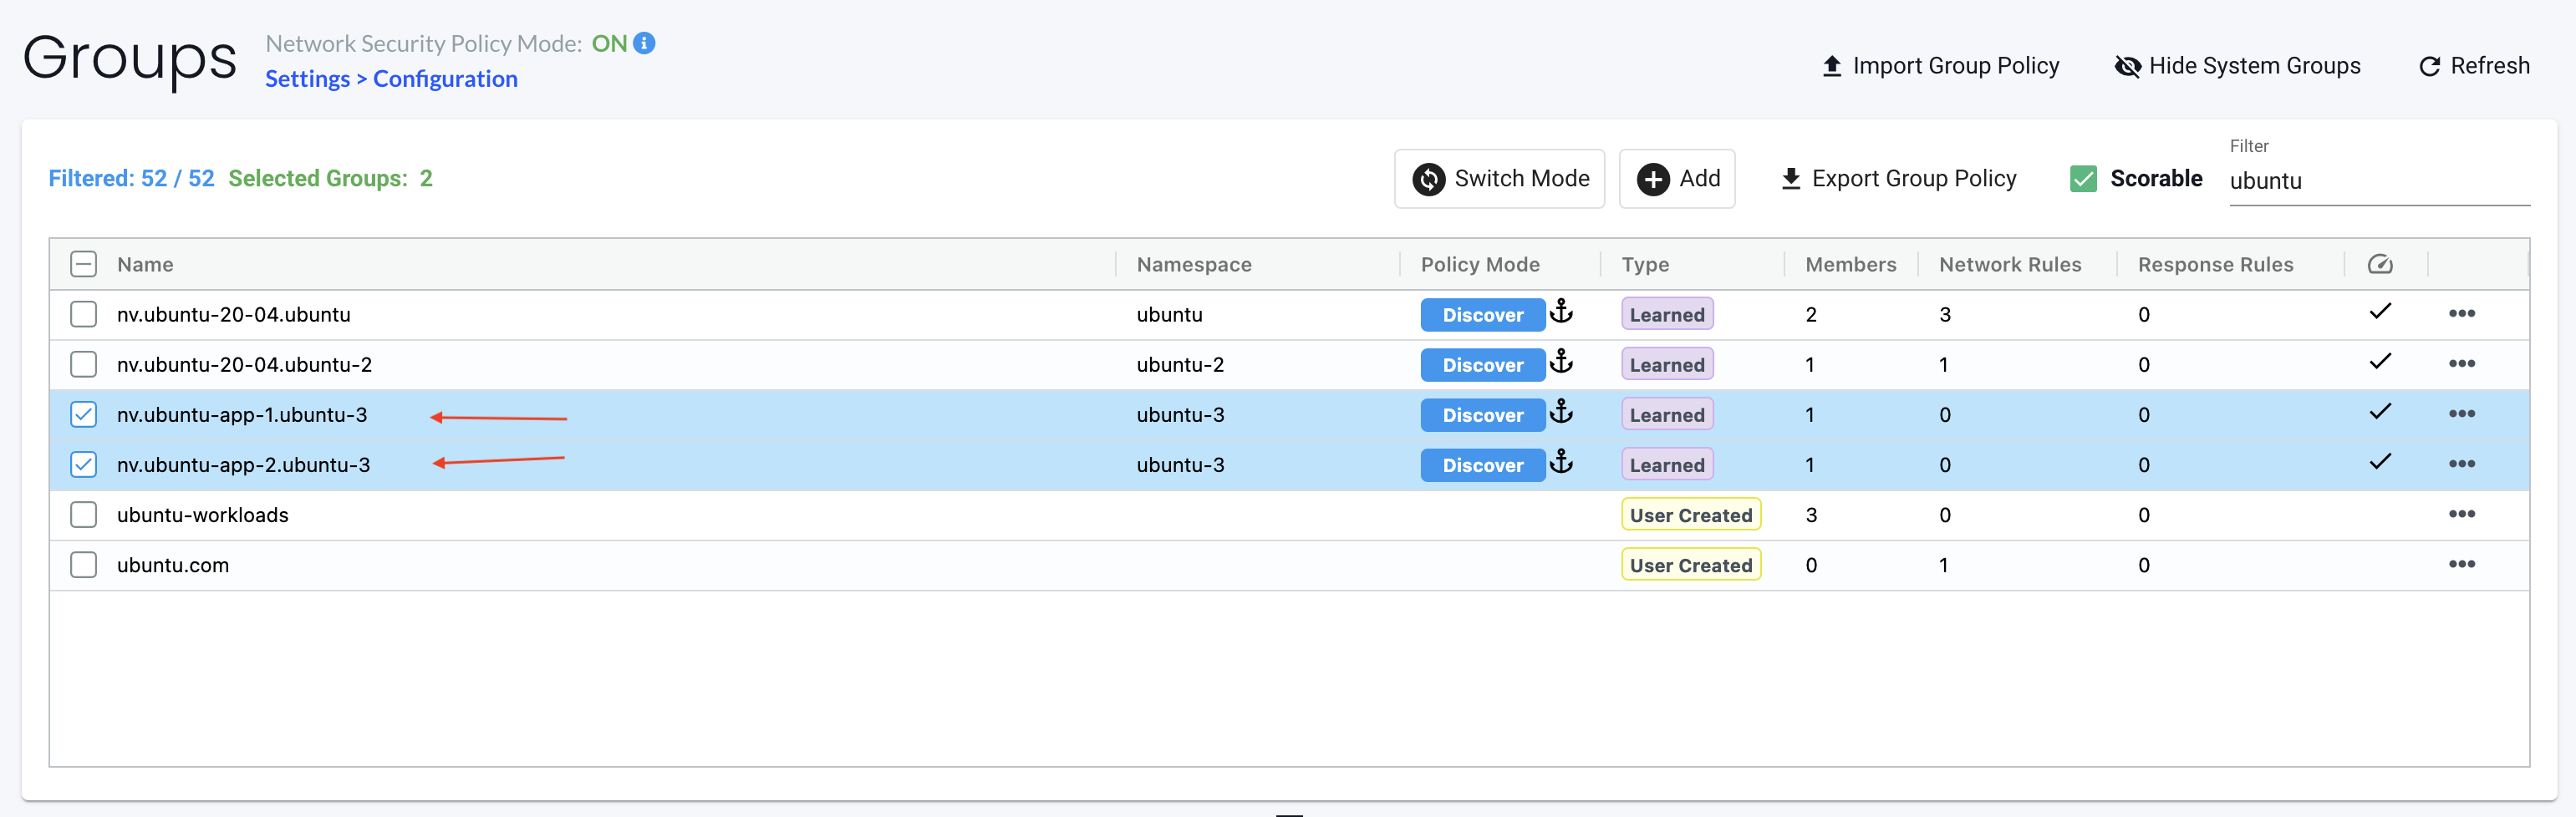Click the Refresh circular arrow icon
The width and height of the screenshot is (2576, 817).
pos(2429,66)
